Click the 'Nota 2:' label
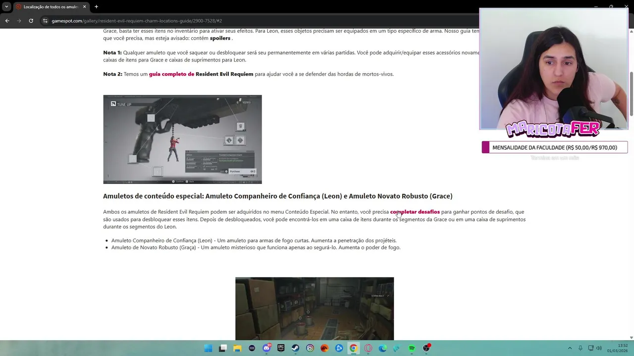 112,74
